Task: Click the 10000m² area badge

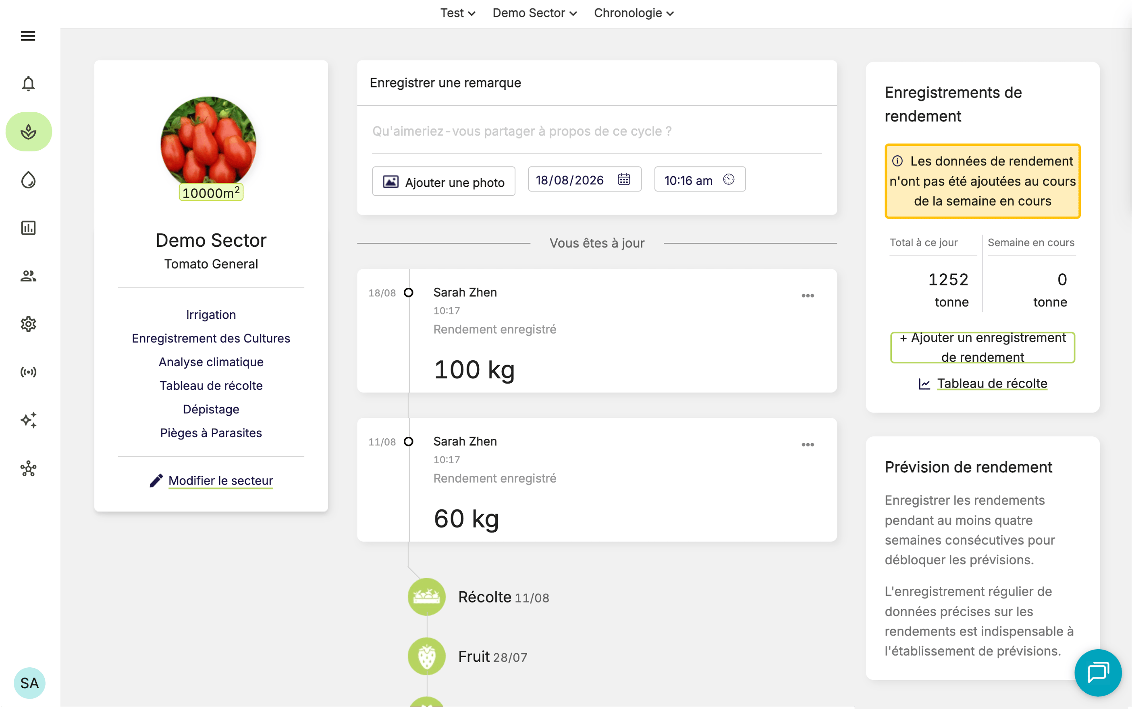Action: pyautogui.click(x=211, y=192)
